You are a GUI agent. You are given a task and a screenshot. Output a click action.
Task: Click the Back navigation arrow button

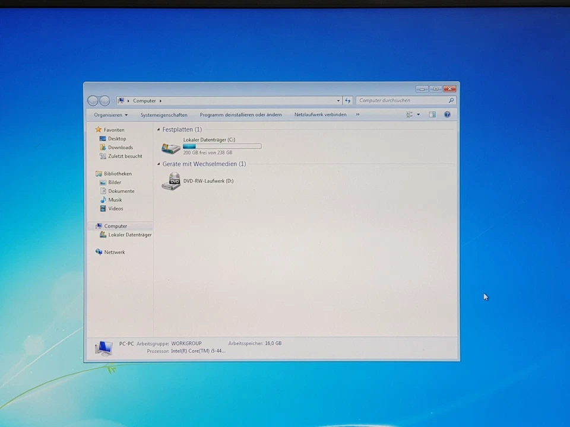[93, 101]
